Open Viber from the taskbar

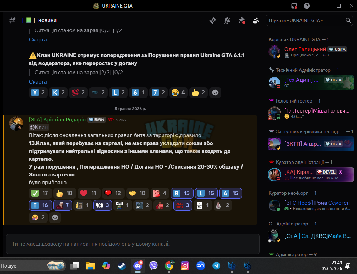(x=153, y=266)
